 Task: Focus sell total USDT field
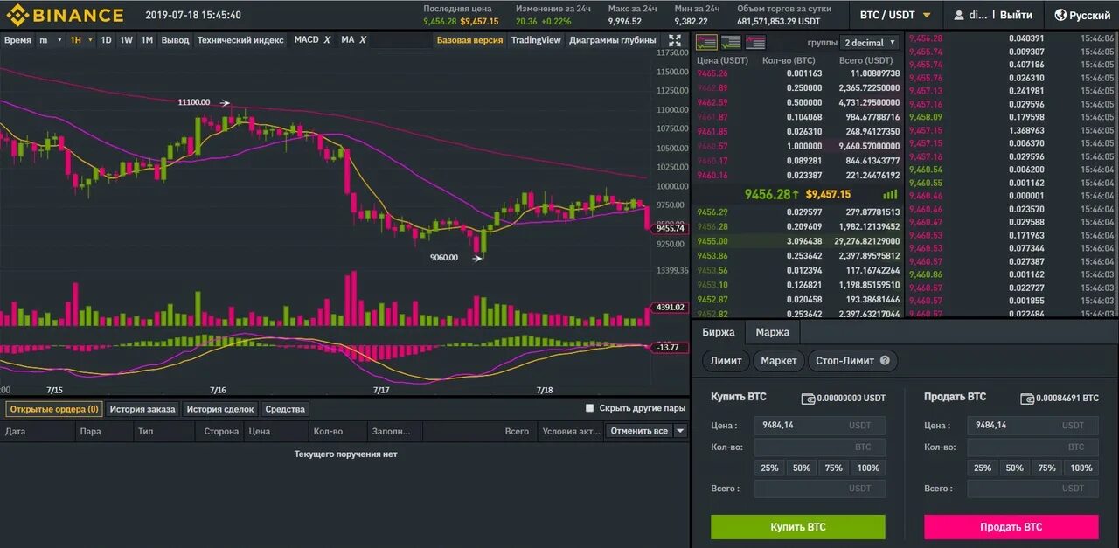tap(1033, 489)
